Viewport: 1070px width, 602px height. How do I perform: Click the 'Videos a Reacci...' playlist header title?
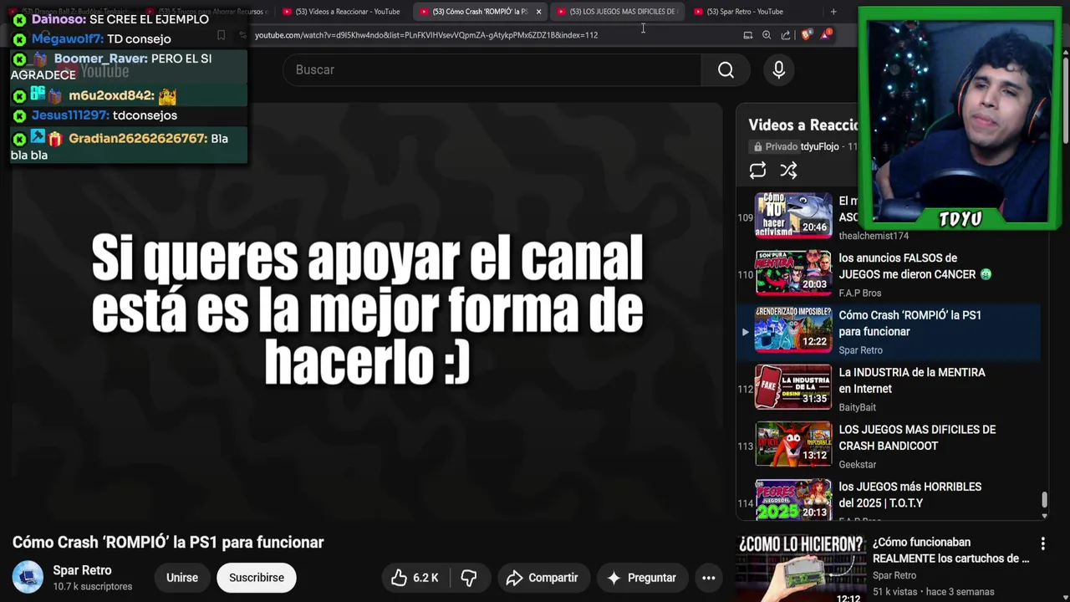[803, 125]
